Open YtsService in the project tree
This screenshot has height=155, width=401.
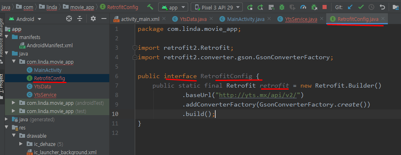click(x=45, y=95)
